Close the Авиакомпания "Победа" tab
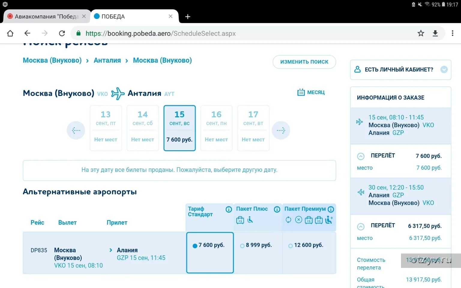 [x=84, y=16]
